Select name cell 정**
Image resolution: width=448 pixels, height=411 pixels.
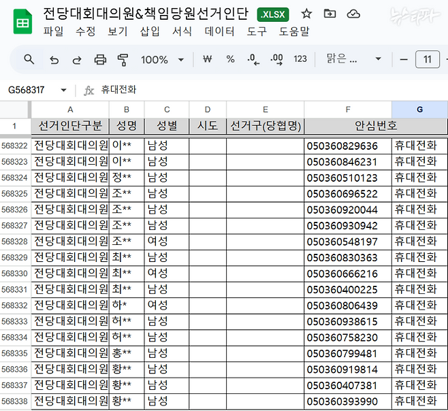pyautogui.click(x=127, y=178)
